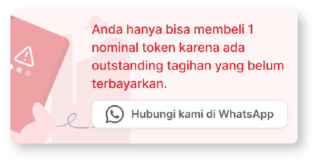Open Hubungi kami di WhatsApp button

point(190,114)
